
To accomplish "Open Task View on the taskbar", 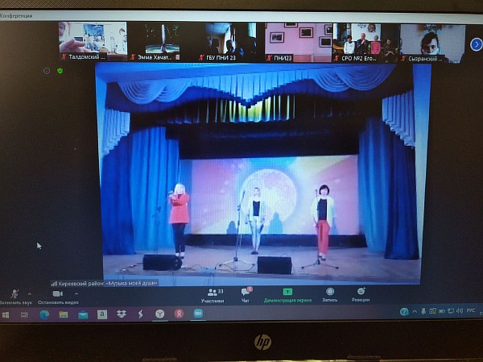I will tap(24, 314).
